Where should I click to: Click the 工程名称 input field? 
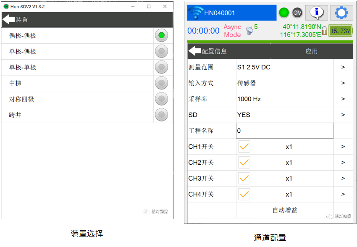click(x=284, y=131)
